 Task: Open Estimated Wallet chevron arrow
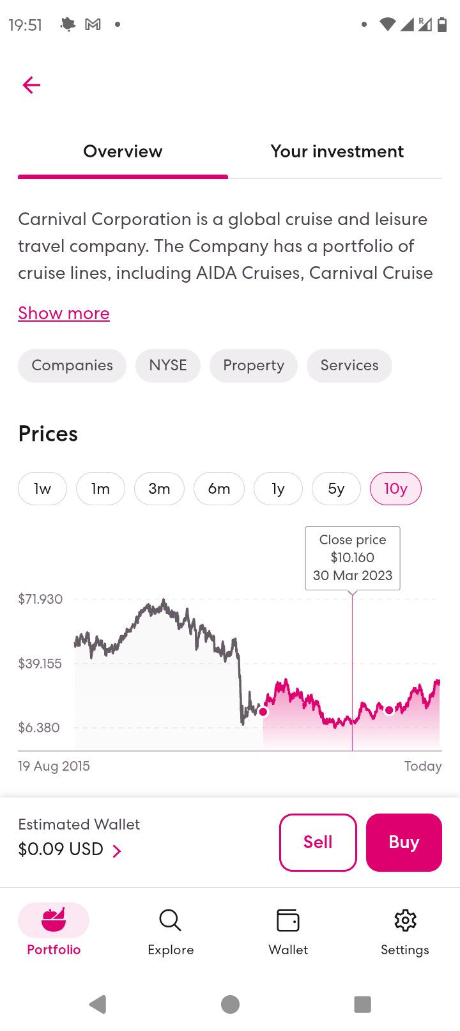(117, 851)
